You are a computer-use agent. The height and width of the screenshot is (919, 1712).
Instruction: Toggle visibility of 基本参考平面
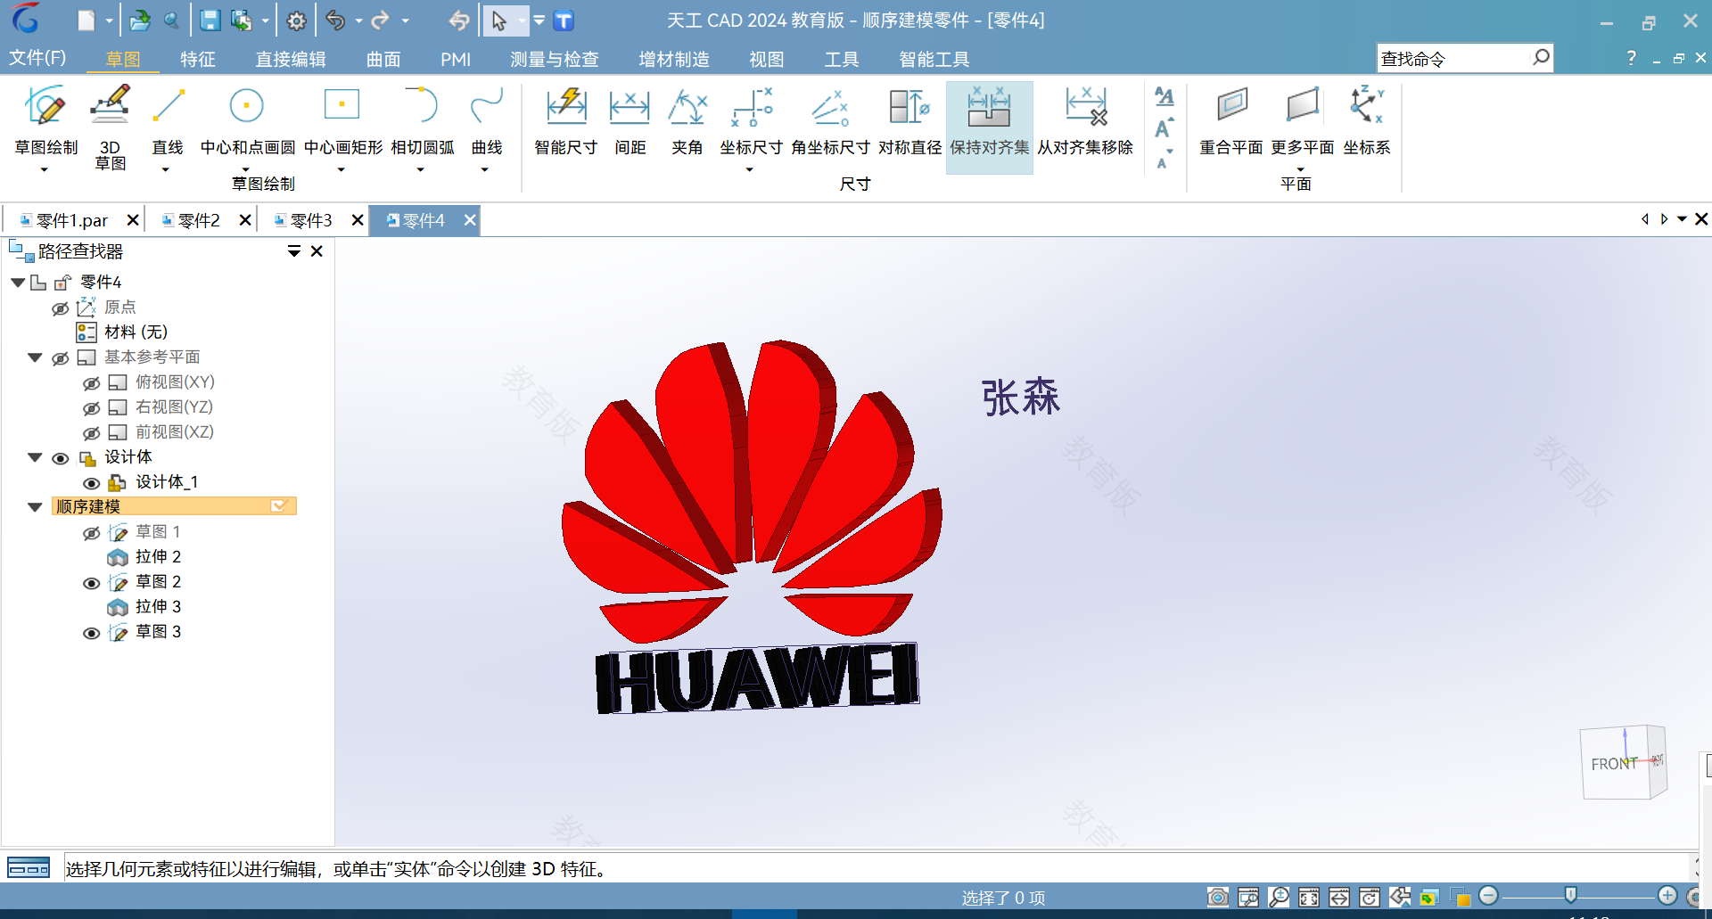point(60,358)
